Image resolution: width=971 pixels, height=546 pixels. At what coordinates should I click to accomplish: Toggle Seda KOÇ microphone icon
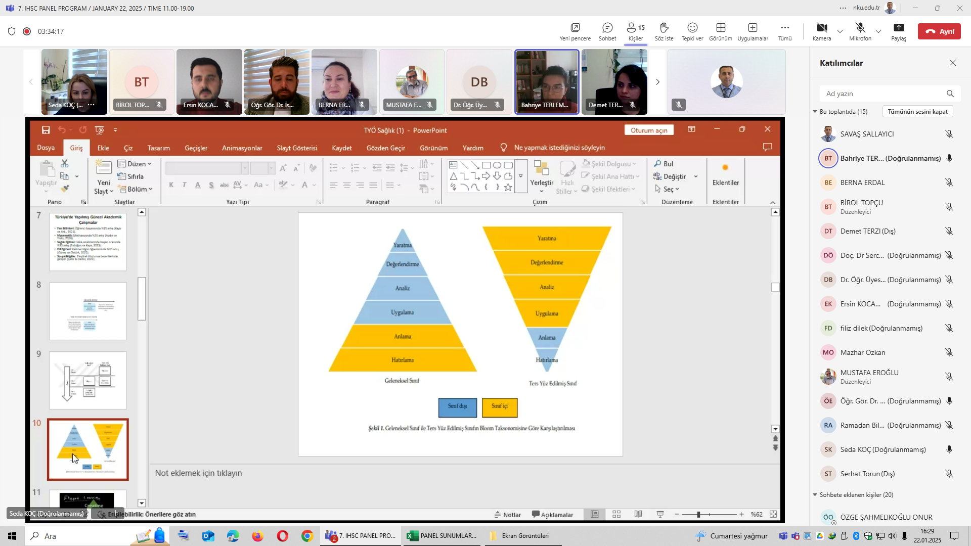(949, 449)
